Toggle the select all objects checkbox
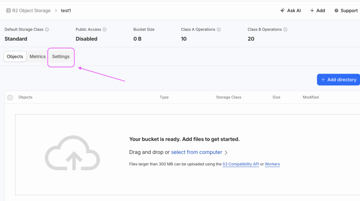Image resolution: width=360 pixels, height=201 pixels. pos(10,98)
